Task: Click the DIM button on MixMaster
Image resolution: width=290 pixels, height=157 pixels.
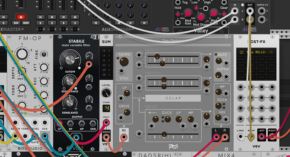Action: click(16, 23)
